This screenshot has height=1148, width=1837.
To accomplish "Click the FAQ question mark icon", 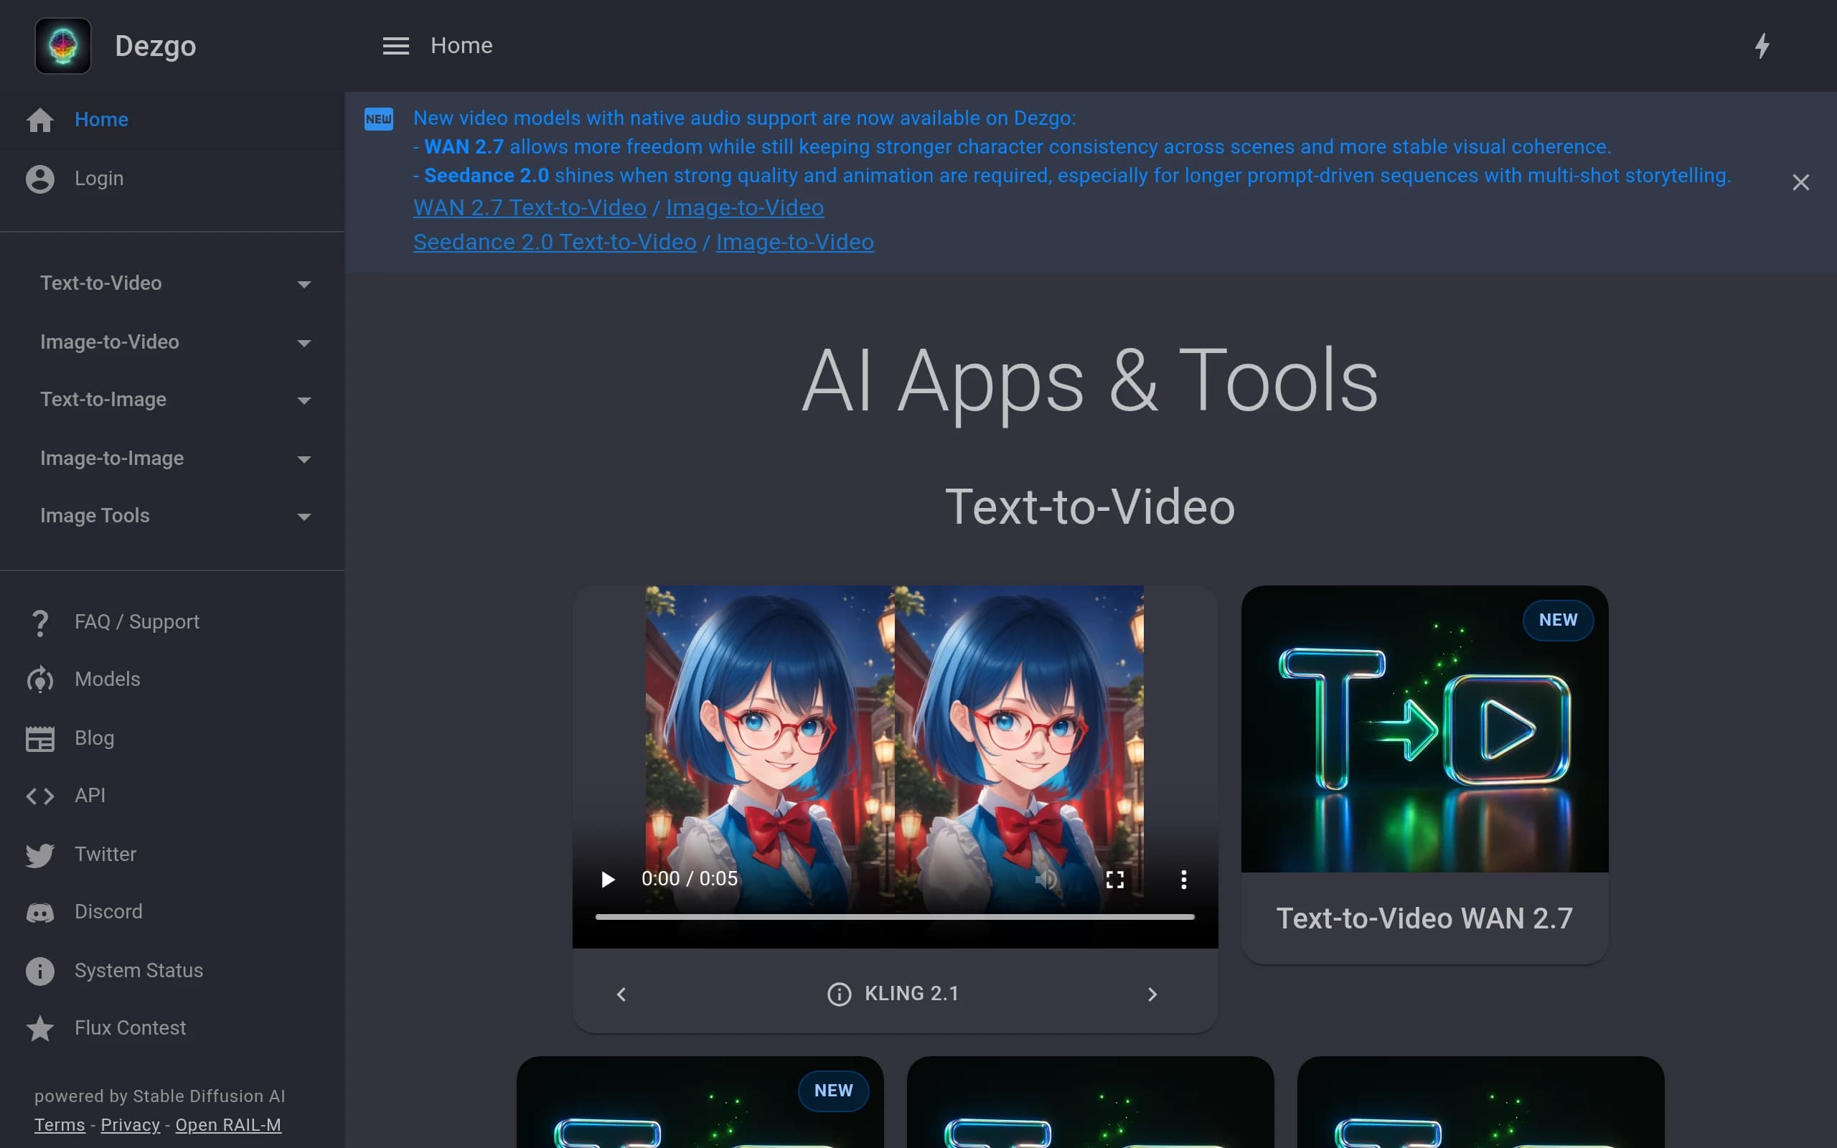I will tap(40, 623).
